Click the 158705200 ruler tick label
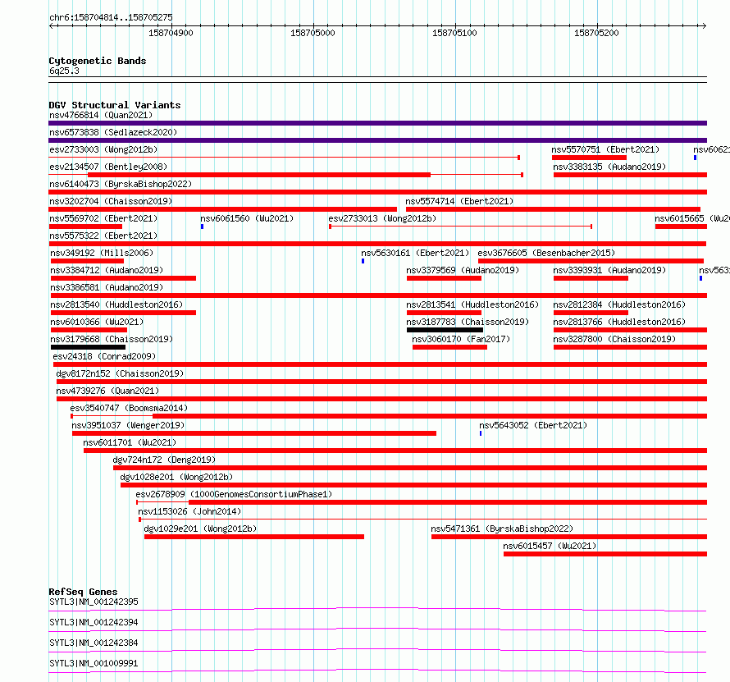730x682 pixels. 596,33
